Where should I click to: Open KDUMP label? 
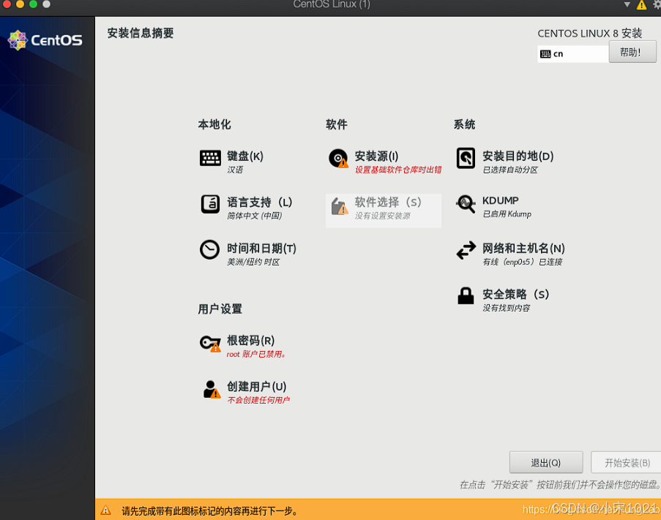coord(501,200)
